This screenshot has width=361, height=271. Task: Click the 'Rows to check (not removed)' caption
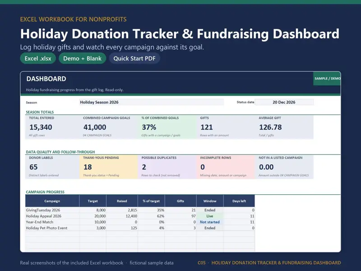click(161, 175)
